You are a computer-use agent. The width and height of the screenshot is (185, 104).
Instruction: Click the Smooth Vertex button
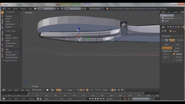coord(12,43)
